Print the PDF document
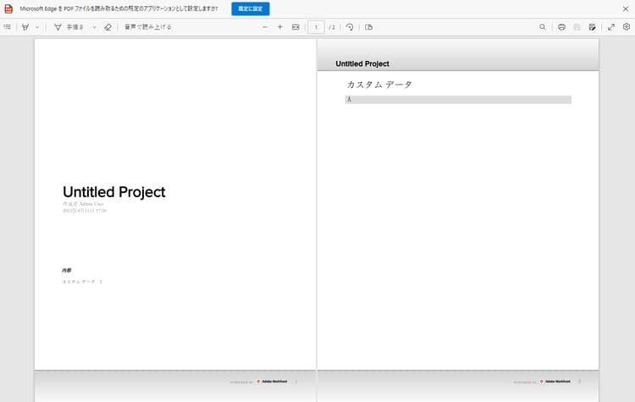The height and width of the screenshot is (402, 635). pyautogui.click(x=561, y=27)
